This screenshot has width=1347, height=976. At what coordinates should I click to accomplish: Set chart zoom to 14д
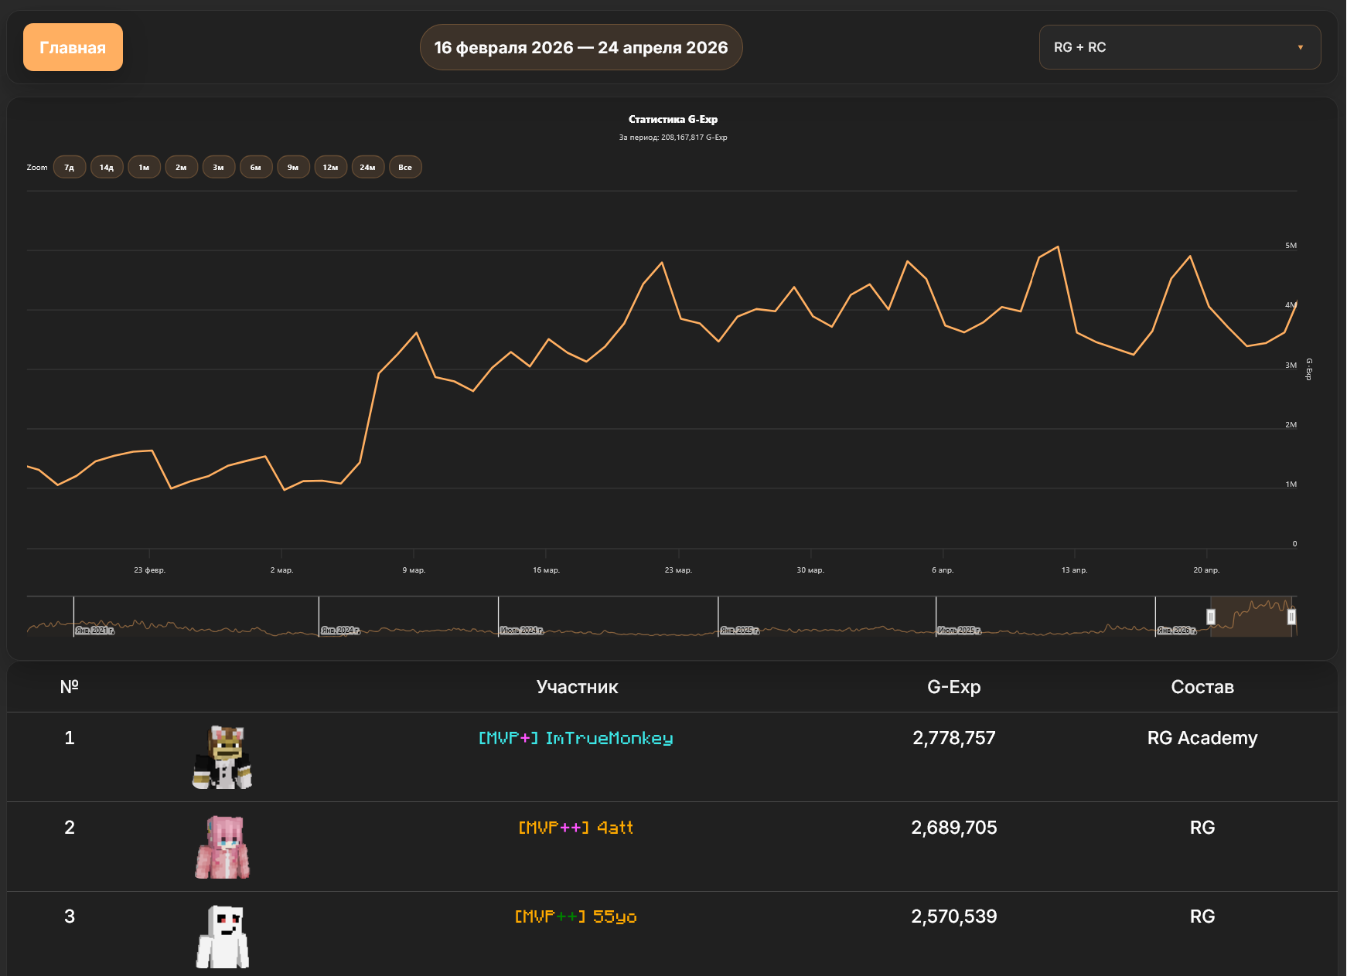107,167
